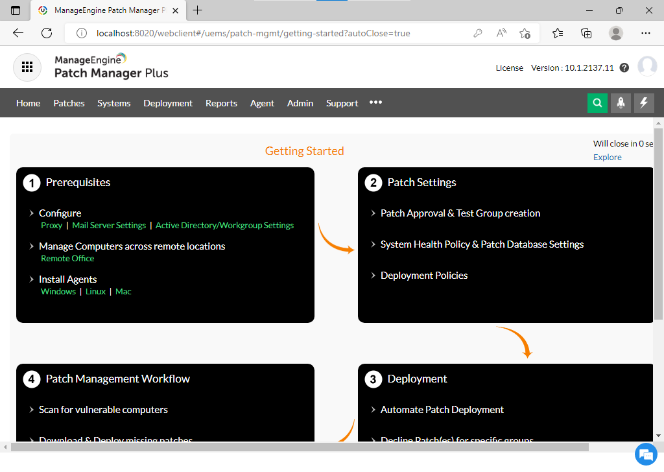Open the Remote Office link

(67, 259)
